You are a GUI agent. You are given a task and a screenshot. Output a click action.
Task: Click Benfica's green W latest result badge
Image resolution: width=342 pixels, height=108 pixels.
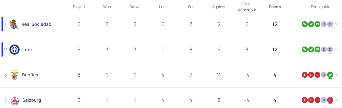330,75
